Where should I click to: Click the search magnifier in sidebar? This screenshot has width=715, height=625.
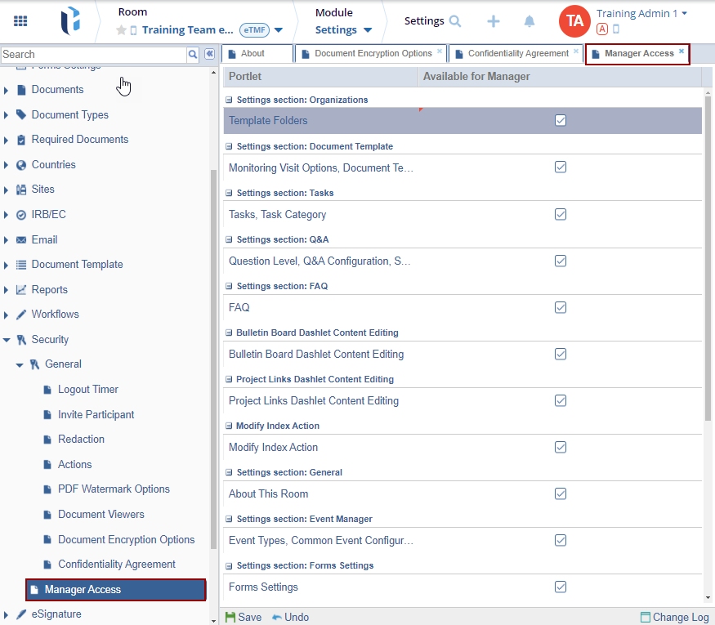click(x=193, y=54)
